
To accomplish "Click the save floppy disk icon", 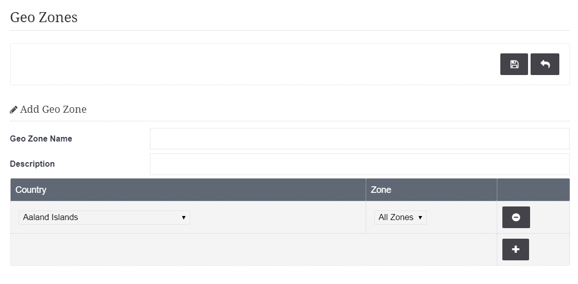I will click(514, 64).
